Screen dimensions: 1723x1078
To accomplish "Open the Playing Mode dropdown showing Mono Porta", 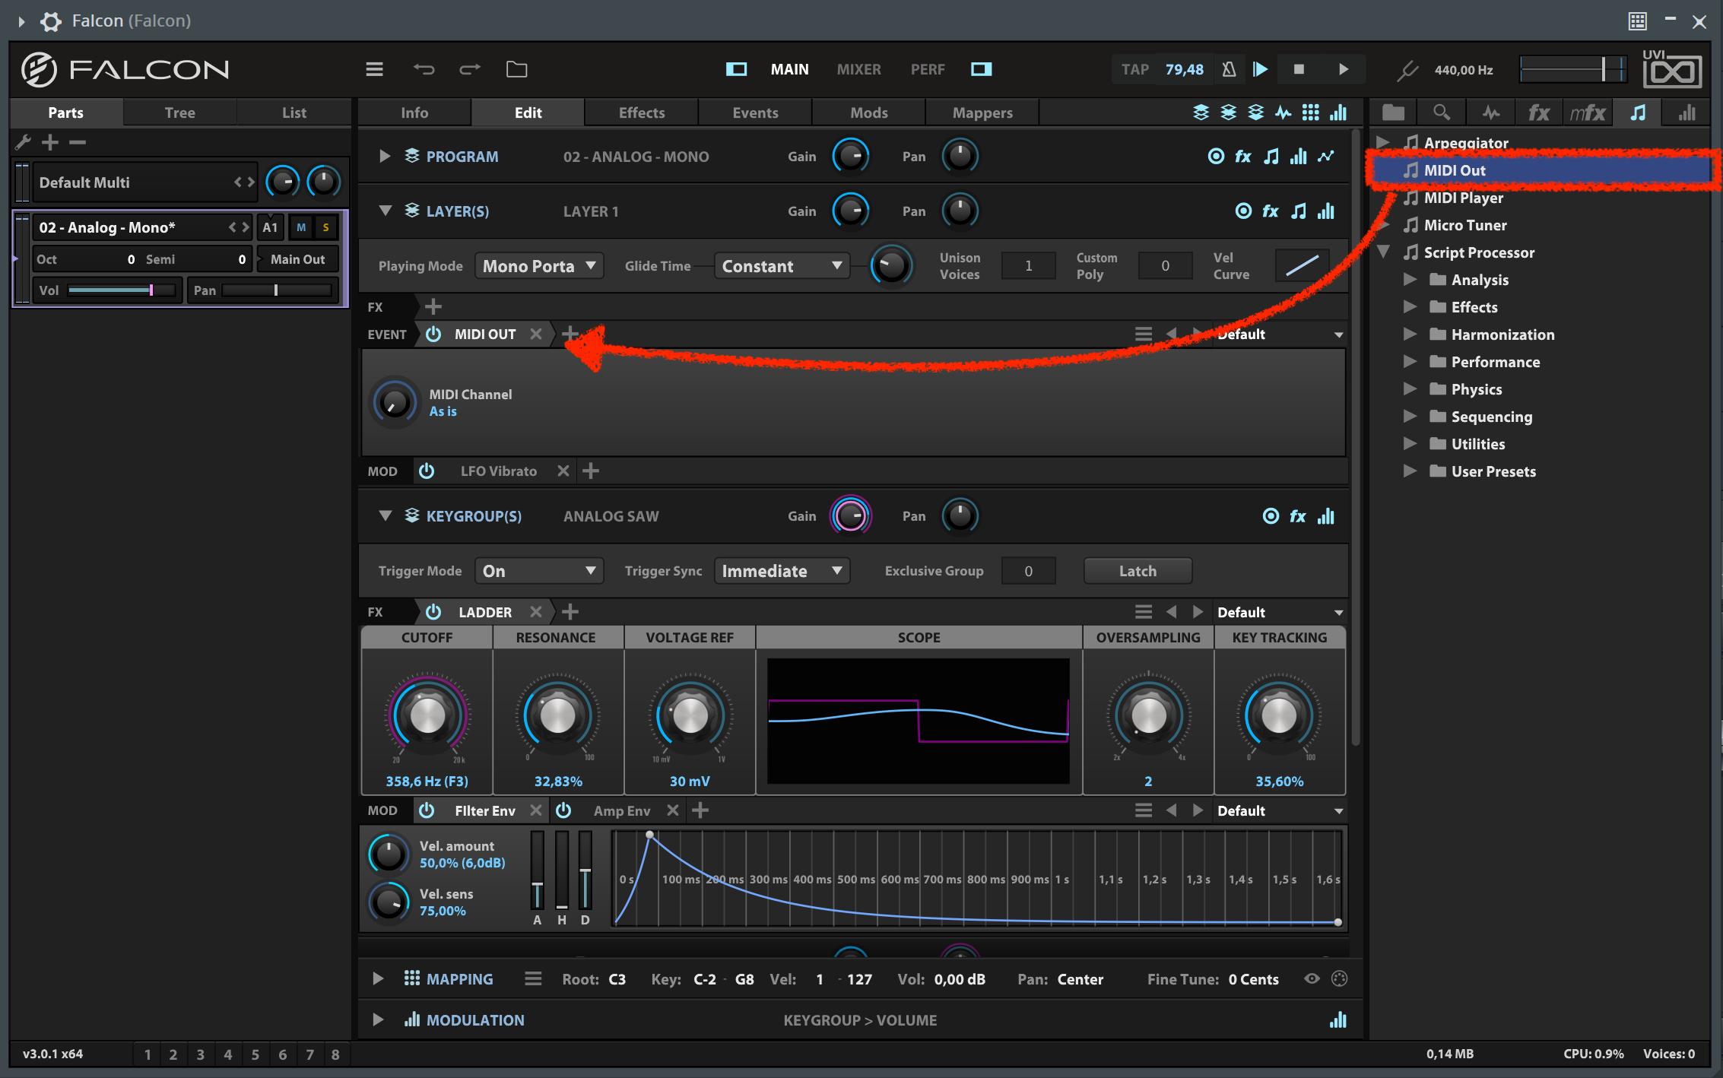I will 539,265.
